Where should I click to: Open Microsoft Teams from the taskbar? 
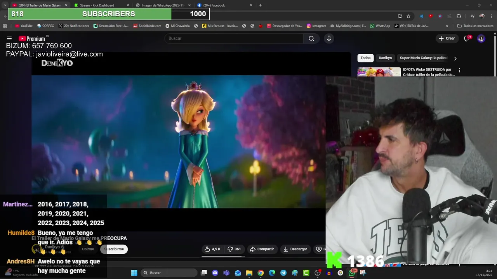[x=226, y=273]
